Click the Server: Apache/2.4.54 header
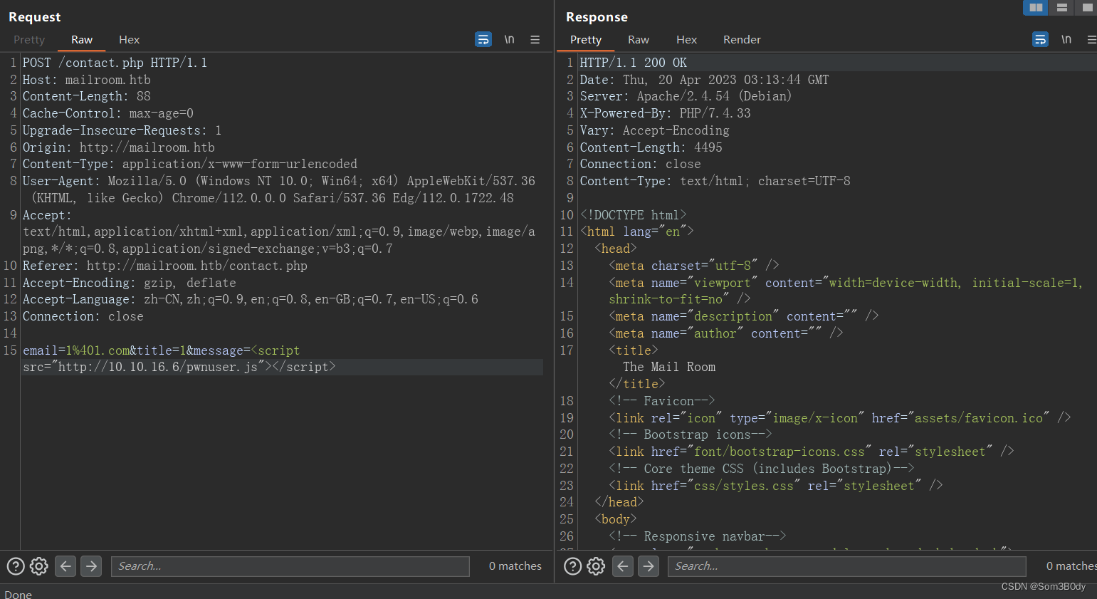The image size is (1097, 599). 686,96
